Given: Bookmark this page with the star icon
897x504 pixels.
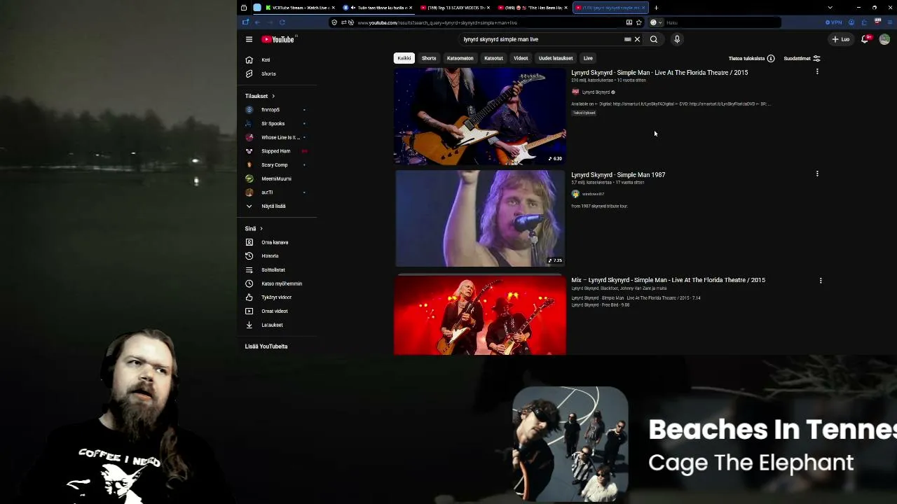Looking at the screenshot, I should (638, 22).
